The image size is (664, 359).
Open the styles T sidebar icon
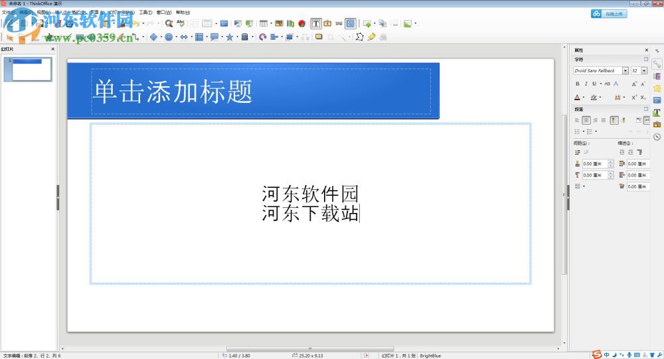tap(657, 113)
